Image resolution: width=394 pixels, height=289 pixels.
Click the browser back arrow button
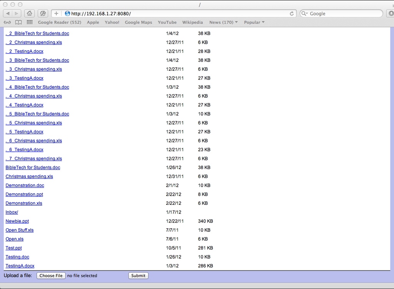[8, 13]
